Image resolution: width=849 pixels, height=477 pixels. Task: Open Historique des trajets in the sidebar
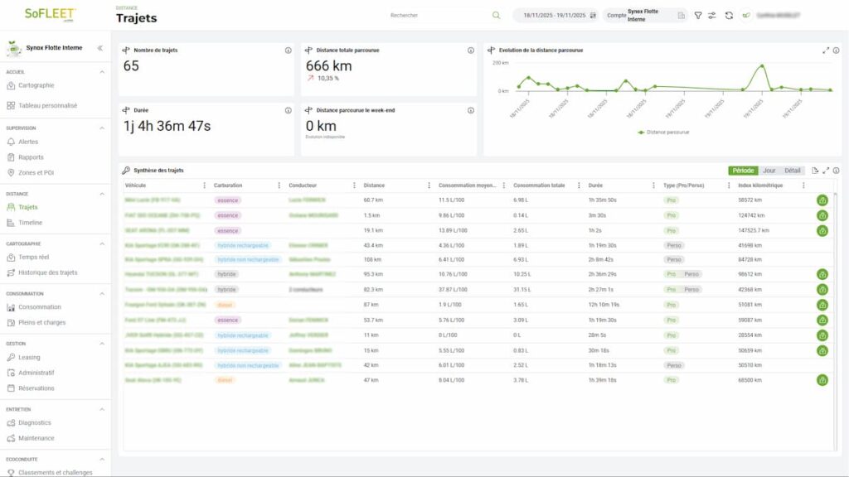[47, 272]
